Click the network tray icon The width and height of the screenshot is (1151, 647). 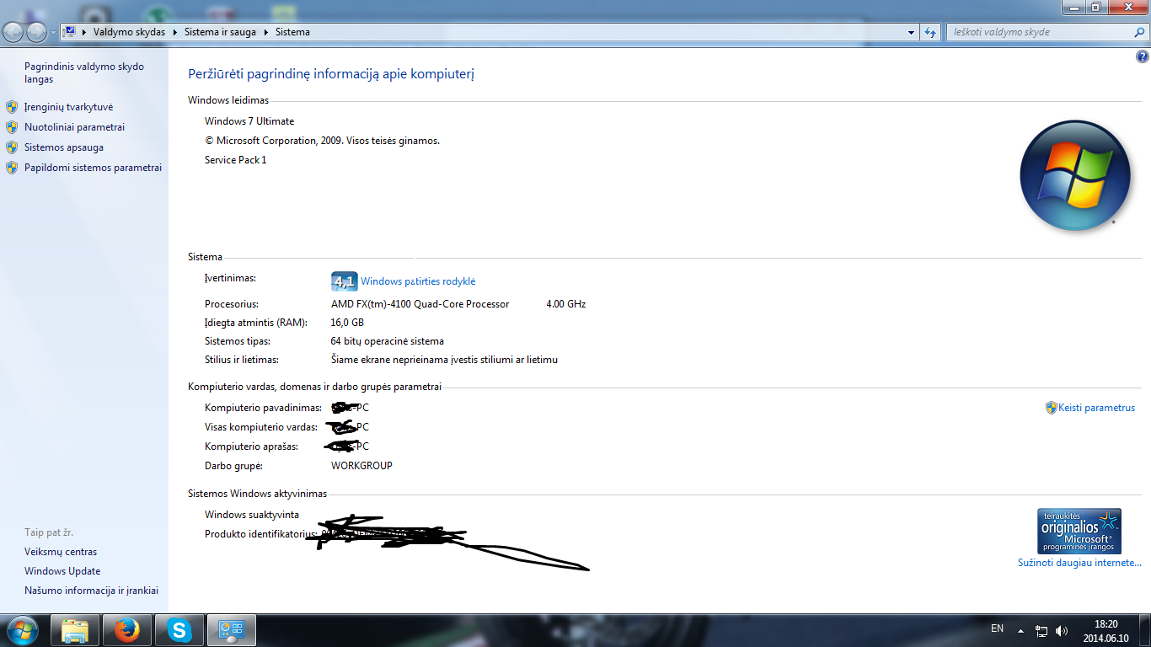1041,630
